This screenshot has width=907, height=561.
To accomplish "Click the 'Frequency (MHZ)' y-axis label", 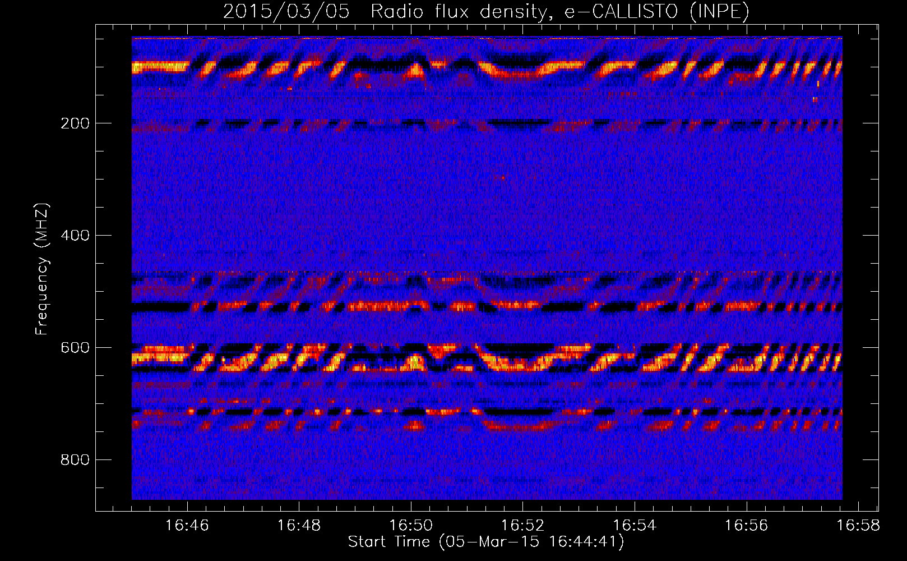I will click(x=42, y=269).
